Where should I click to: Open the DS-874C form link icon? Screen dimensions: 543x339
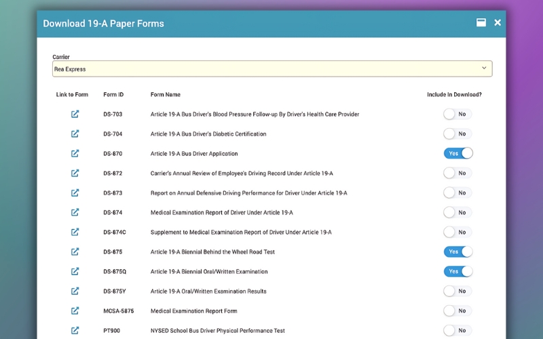tap(75, 232)
